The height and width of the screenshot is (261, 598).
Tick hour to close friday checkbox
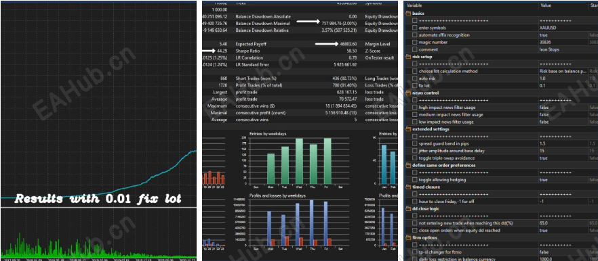click(415, 201)
